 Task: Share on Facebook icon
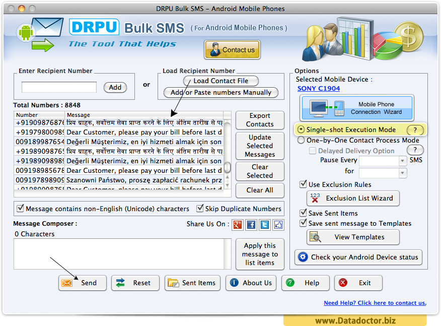[251, 225]
